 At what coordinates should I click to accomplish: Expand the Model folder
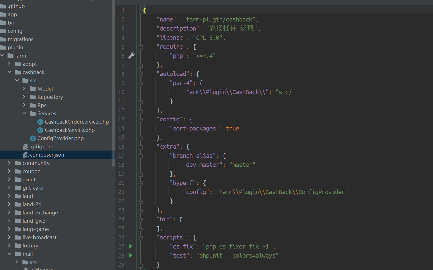24,89
